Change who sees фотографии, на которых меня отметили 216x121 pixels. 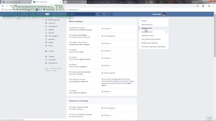coord(108,36)
